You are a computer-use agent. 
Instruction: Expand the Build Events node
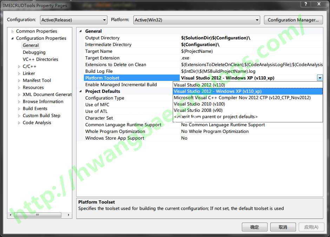pyautogui.click(x=19, y=109)
